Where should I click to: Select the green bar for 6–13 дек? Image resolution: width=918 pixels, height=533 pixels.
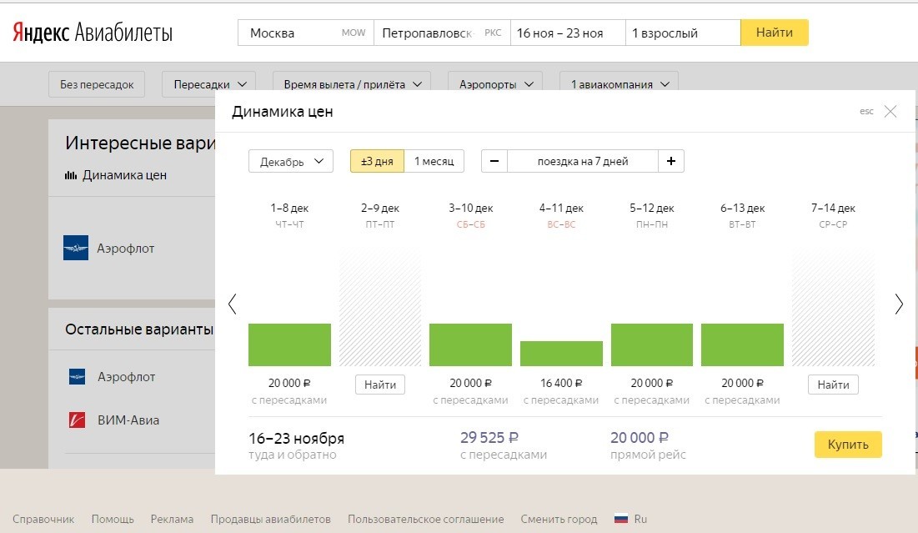742,345
